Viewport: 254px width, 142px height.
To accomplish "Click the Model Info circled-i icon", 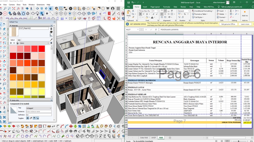I will (x=103, y=8).
